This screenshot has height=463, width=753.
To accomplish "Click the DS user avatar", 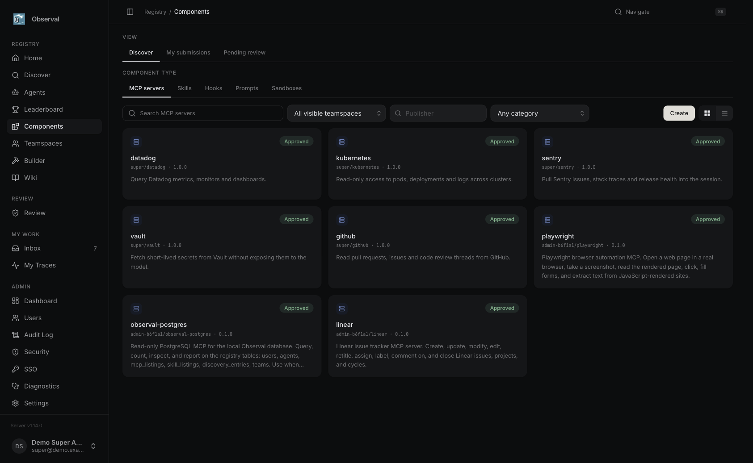I will click(x=19, y=446).
